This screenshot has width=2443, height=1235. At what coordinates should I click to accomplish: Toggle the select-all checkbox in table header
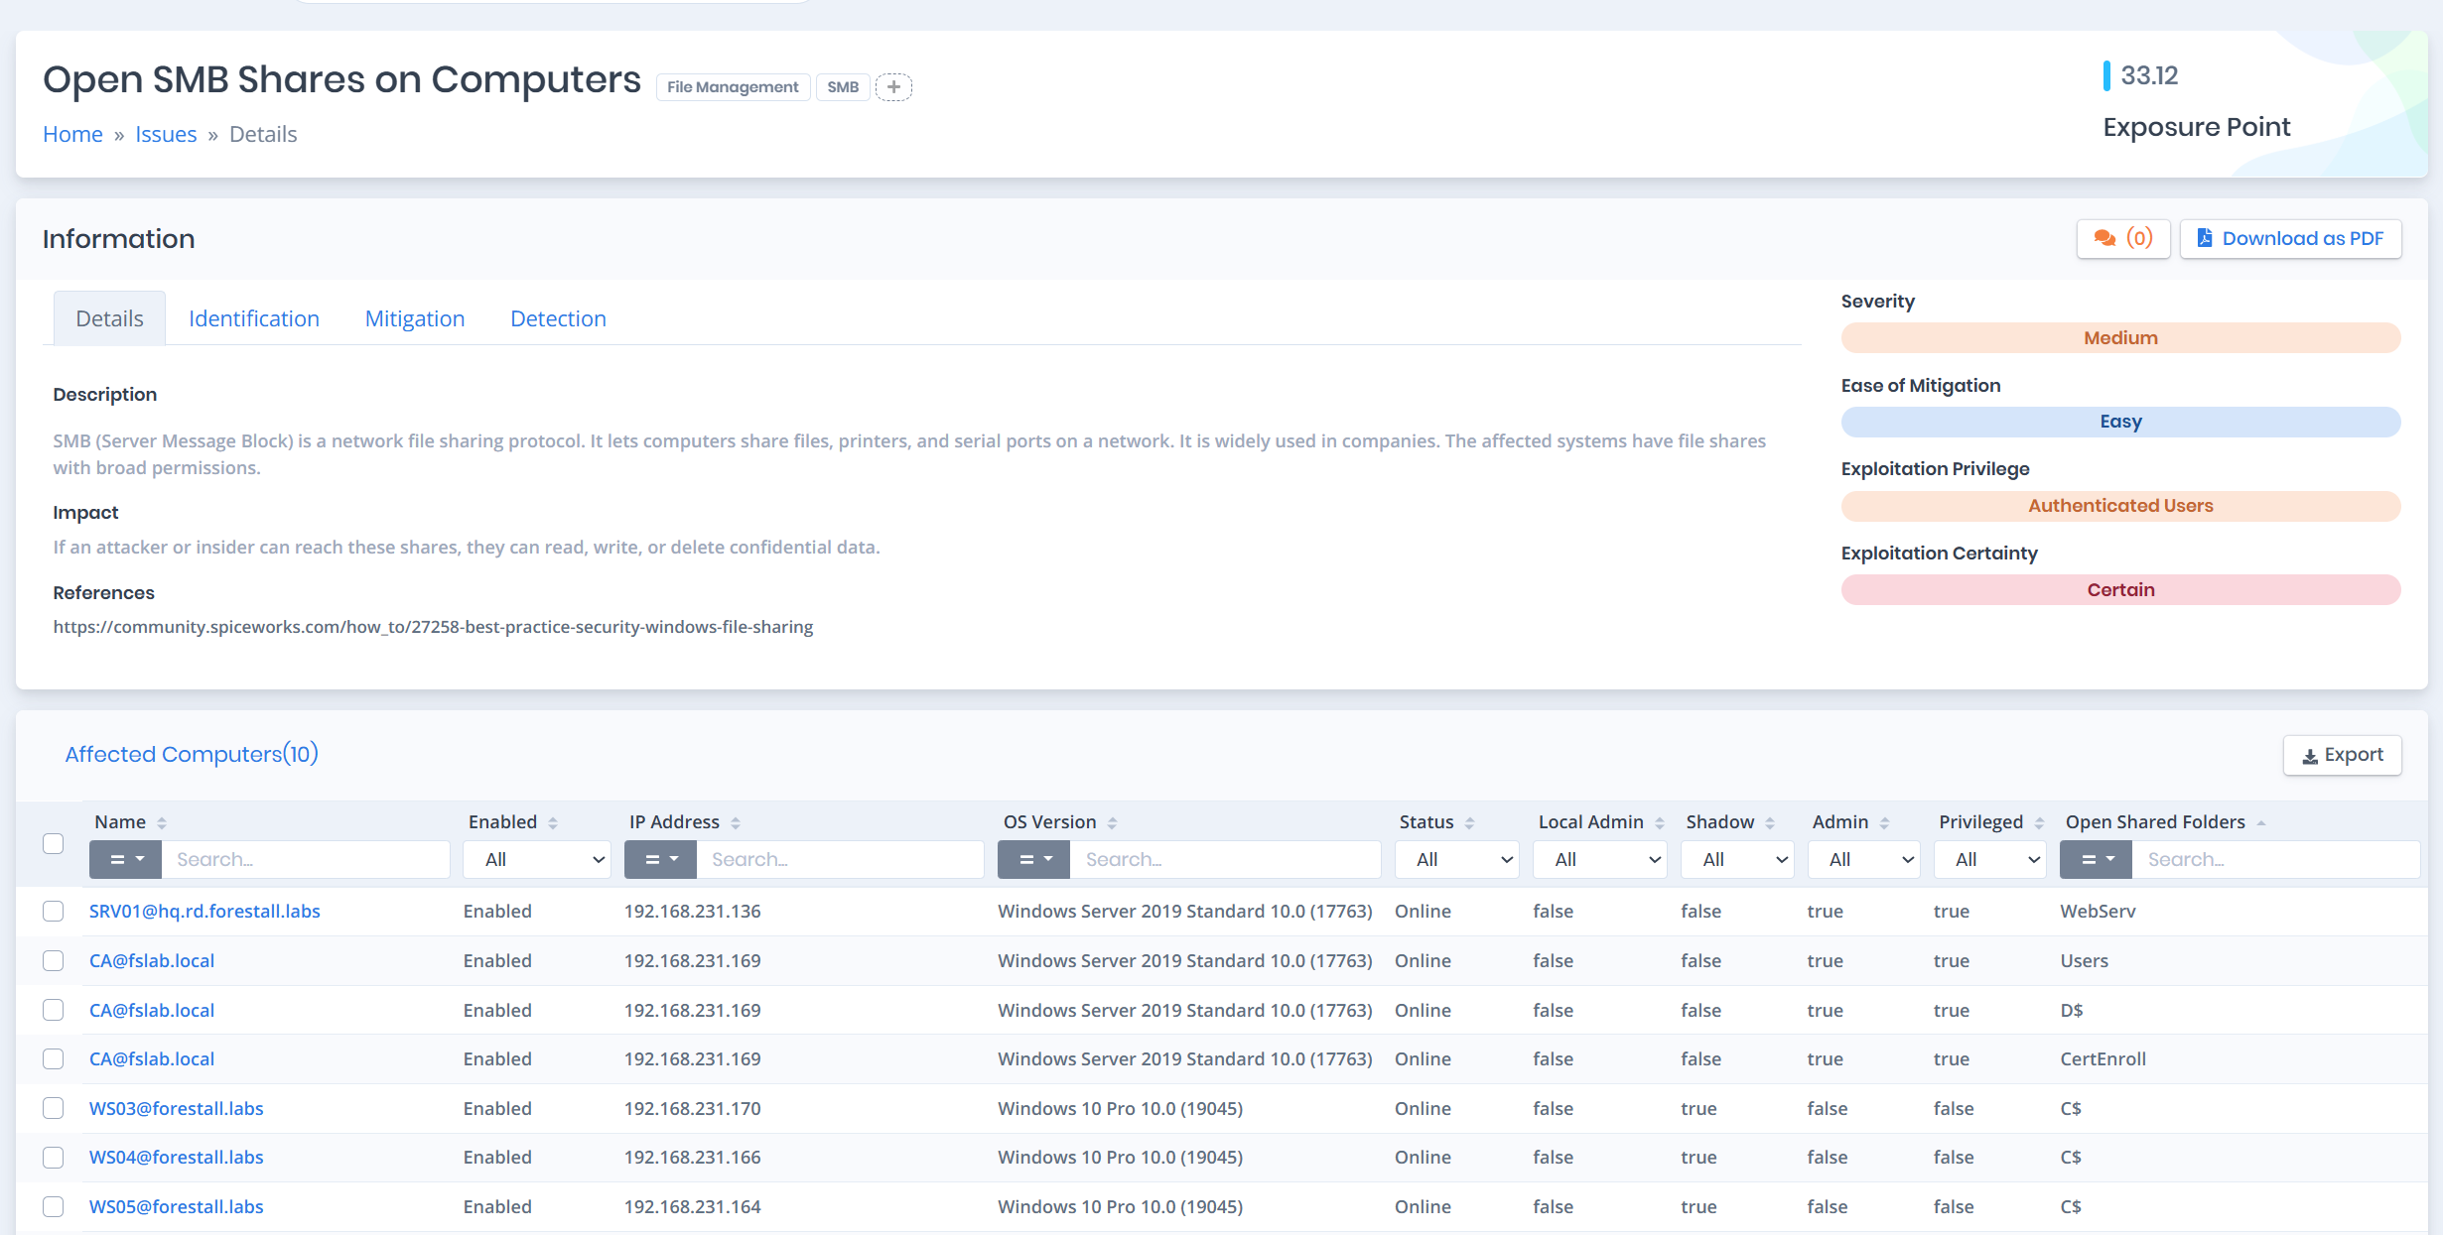(53, 843)
